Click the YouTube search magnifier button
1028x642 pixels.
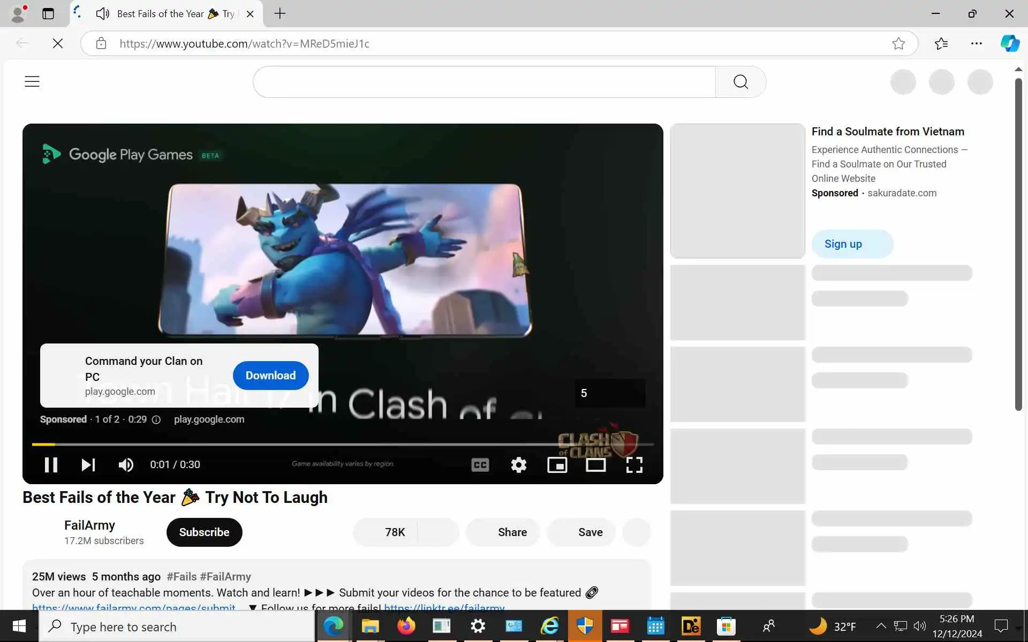[x=740, y=81]
